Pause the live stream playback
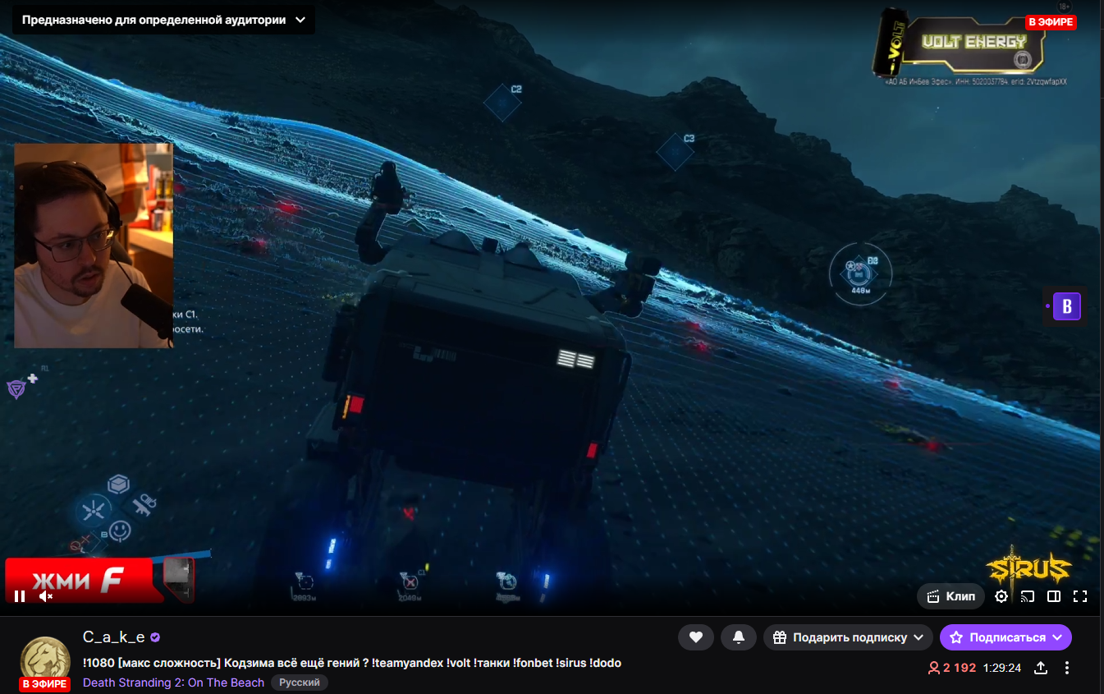 click(20, 596)
